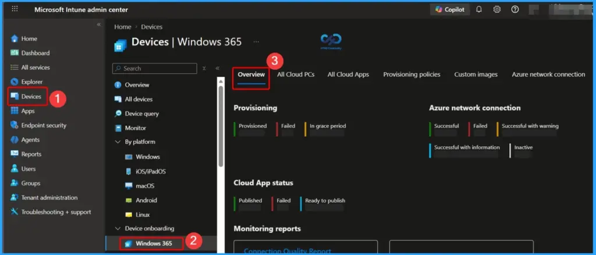
Task: Click the In grace period status
Action: (x=328, y=126)
